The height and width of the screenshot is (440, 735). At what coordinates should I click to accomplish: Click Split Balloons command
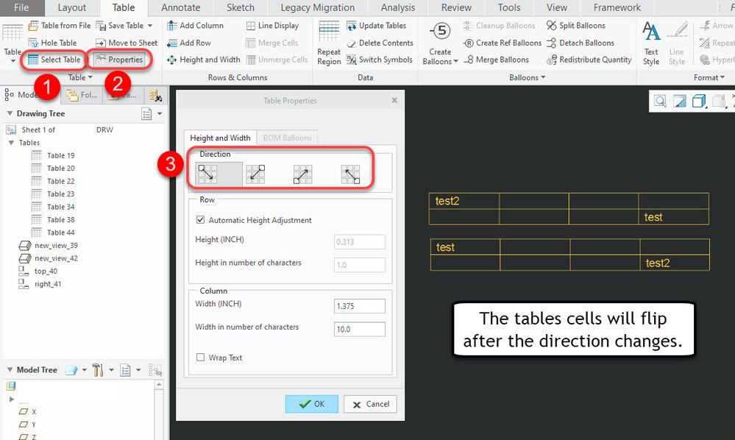(576, 25)
